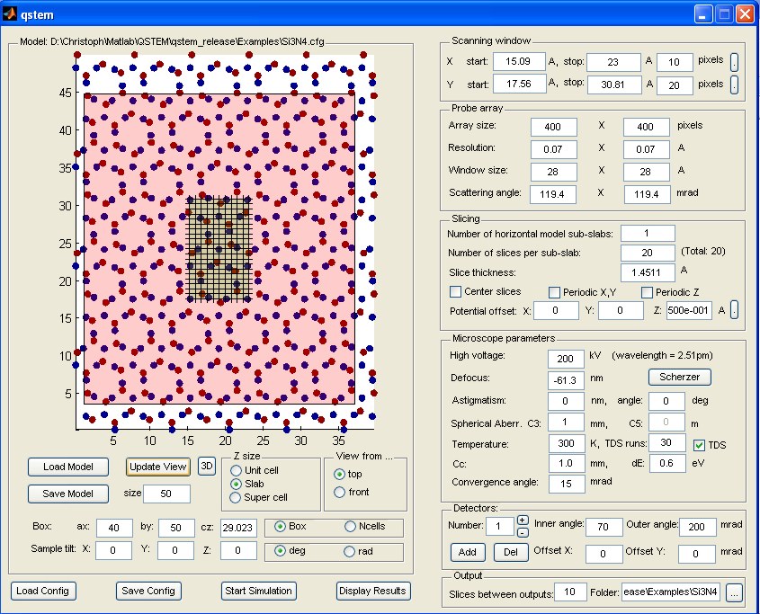Screen dimensions: 760x614
Task: Click the Start Simulation button
Action: click(258, 591)
